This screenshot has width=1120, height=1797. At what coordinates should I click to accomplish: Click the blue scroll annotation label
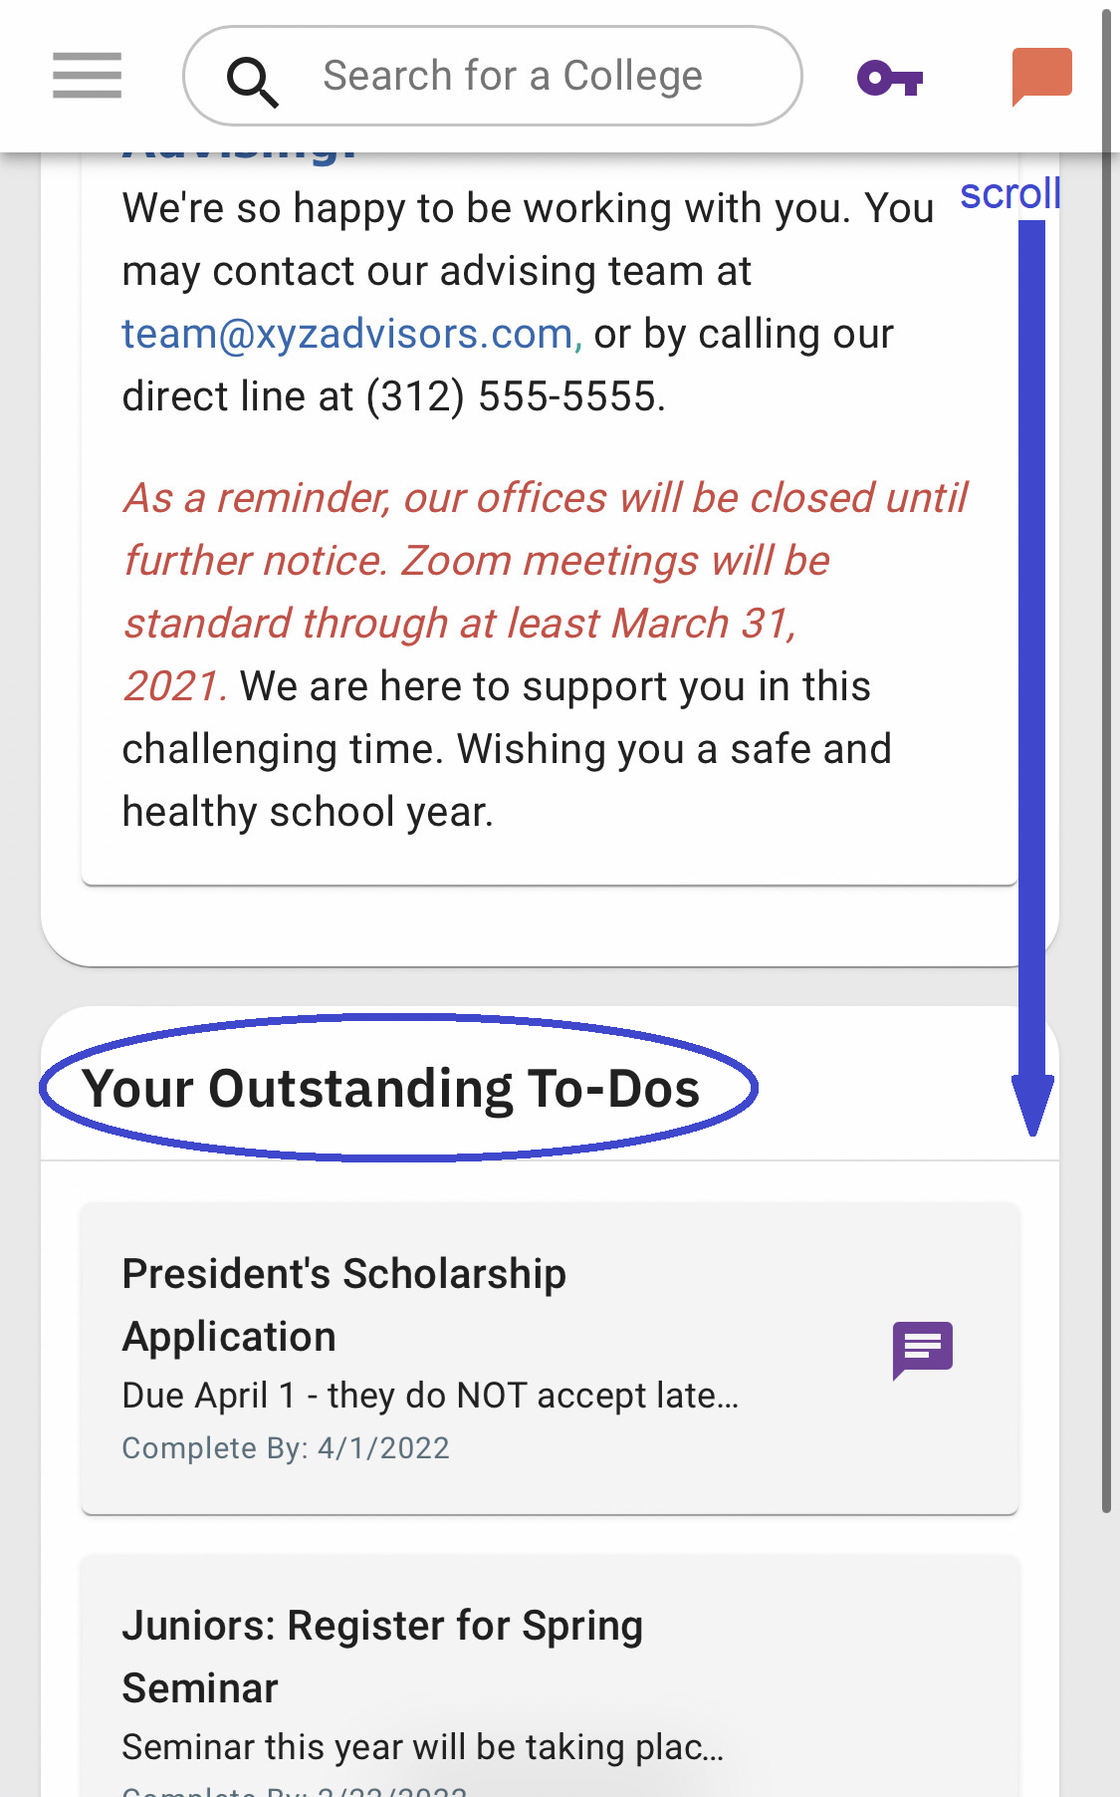tap(1010, 193)
